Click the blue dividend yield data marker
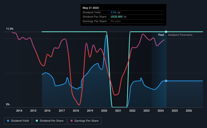Screen dimensions: 207x128 [166, 81]
